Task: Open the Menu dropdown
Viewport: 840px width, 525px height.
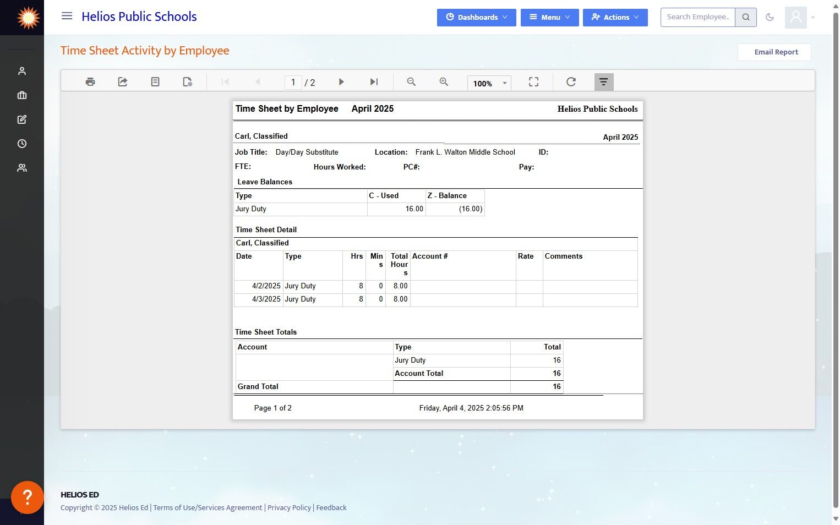Action: click(549, 17)
